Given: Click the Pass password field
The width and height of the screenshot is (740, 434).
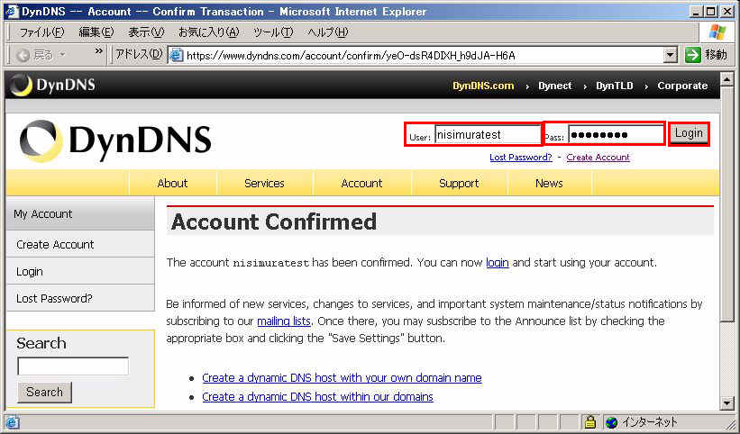Looking at the screenshot, I should coord(616,135).
